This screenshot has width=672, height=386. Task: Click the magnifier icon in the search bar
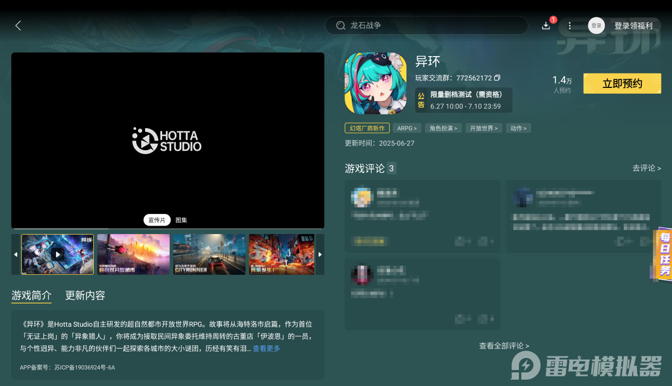click(x=340, y=25)
